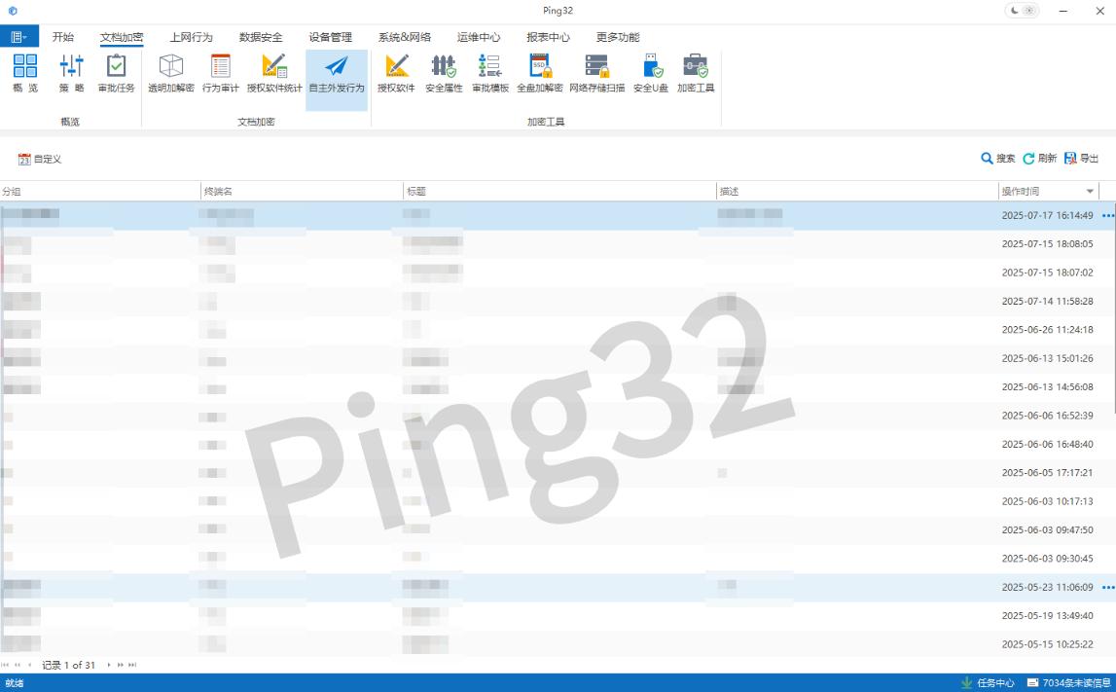Image resolution: width=1116 pixels, height=692 pixels.
Task: Open 授权软件统计 authorized software statistics
Action: coord(274,73)
